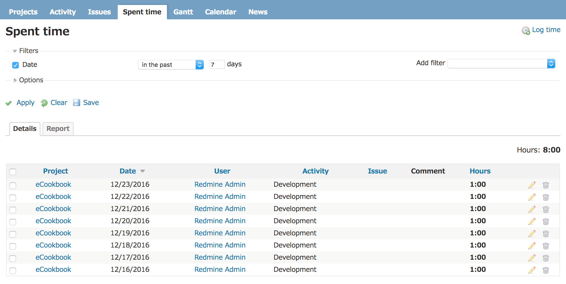This screenshot has width=566, height=284.
Task: Delete the 12/22/2016 time entry trash icon
Action: tap(546, 197)
